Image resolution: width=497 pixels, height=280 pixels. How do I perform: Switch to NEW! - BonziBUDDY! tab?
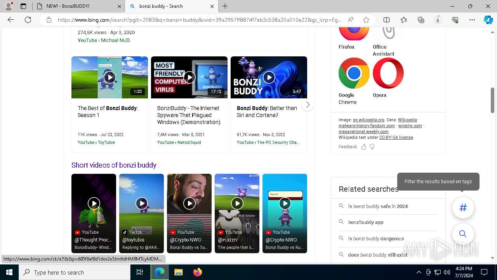coord(78,6)
